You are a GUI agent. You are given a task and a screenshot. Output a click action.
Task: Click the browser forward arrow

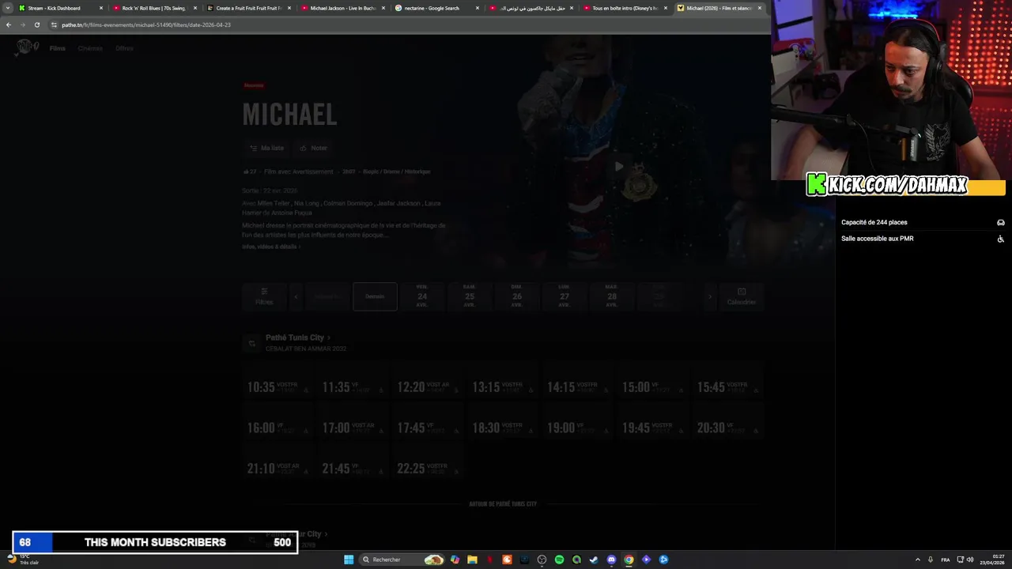click(22, 24)
